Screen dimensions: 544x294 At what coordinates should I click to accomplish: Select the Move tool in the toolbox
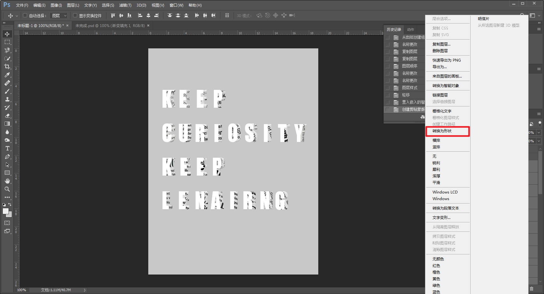click(7, 34)
